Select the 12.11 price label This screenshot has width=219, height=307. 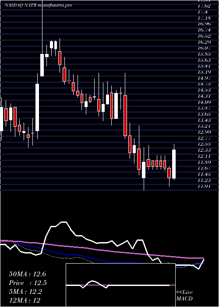(x=204, y=156)
